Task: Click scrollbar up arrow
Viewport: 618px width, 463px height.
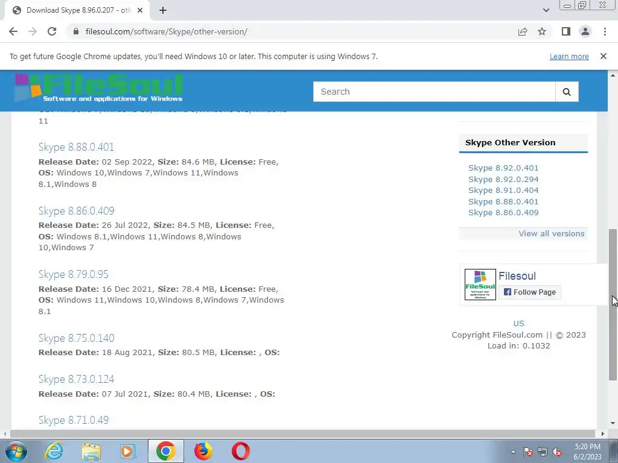Action: coord(613,75)
